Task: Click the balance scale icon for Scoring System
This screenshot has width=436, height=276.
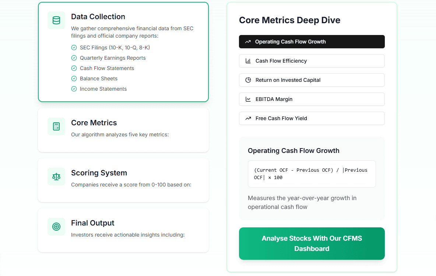Action: coord(56,177)
